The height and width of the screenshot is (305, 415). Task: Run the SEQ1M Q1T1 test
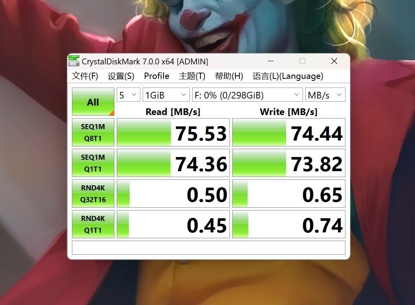(x=93, y=163)
